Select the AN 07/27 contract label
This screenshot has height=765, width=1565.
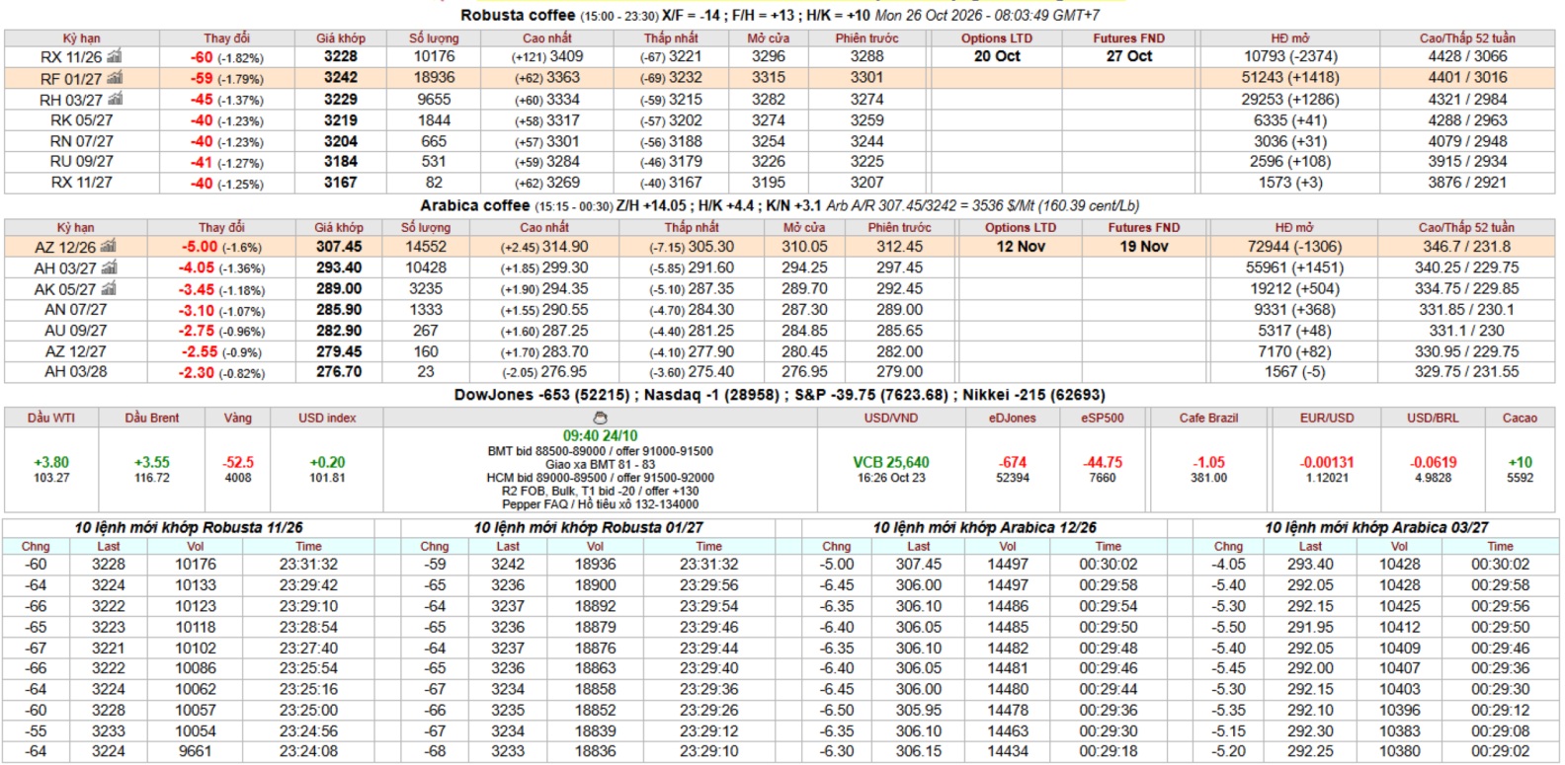coord(76,310)
